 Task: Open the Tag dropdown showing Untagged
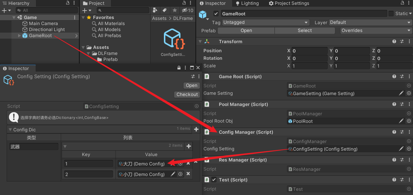[266, 22]
